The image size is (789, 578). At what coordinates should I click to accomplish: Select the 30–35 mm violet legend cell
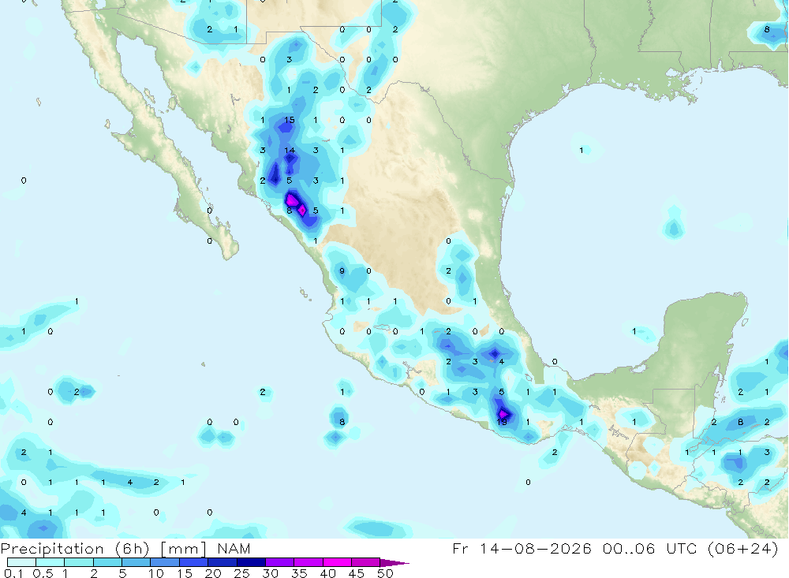(x=280, y=562)
